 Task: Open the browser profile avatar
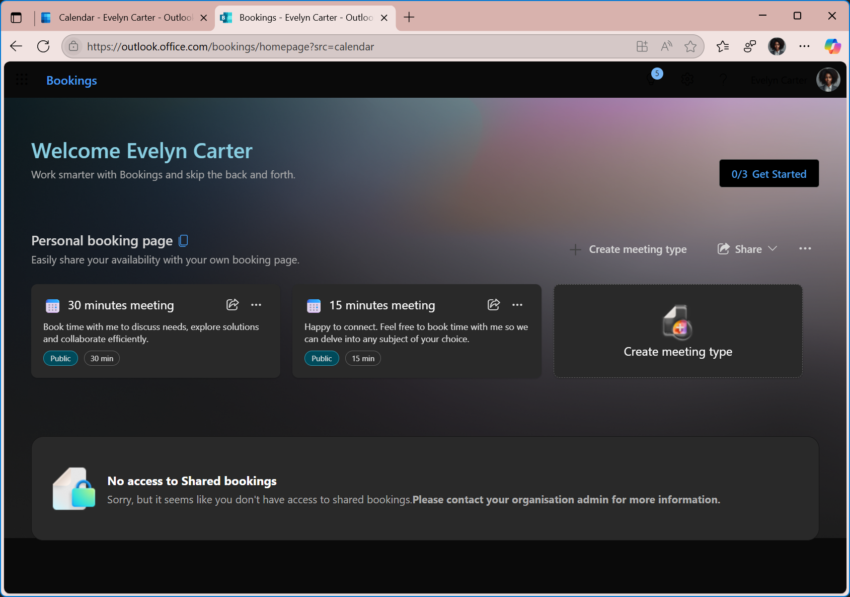777,46
